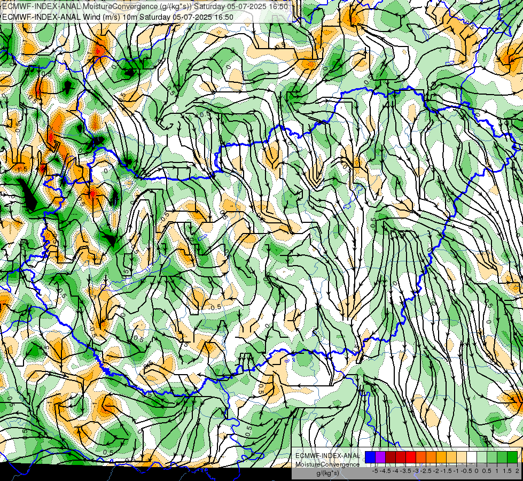523x481 pixels.
Task: Click the purple swatch in the legend
Action: tap(380, 457)
